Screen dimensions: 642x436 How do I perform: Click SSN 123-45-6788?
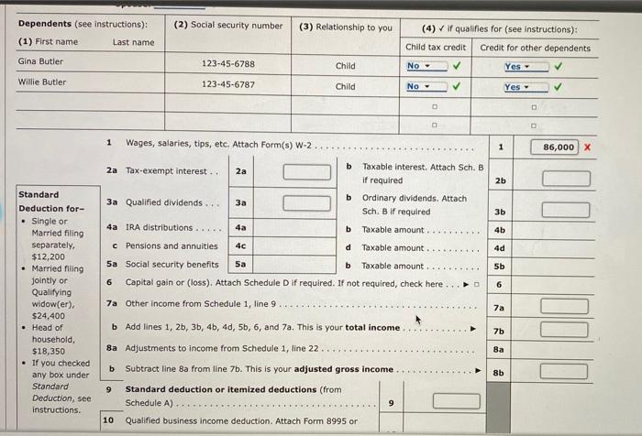(x=228, y=64)
